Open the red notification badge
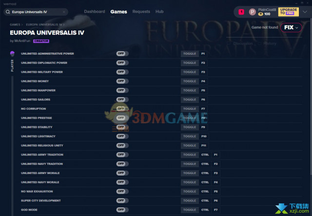 pos(241,12)
